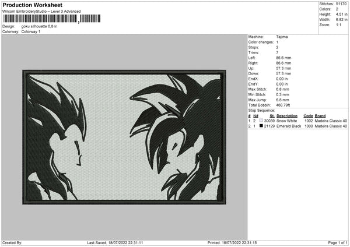Click the "Page 1 of 1" footer text
350x247 pixels.
(x=338, y=243)
